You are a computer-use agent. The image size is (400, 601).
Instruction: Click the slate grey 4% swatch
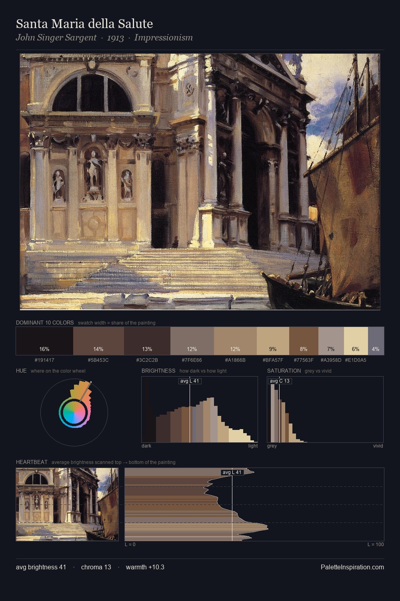pos(376,341)
